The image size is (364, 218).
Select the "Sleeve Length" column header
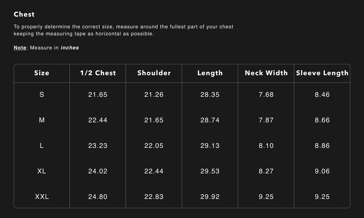point(322,73)
